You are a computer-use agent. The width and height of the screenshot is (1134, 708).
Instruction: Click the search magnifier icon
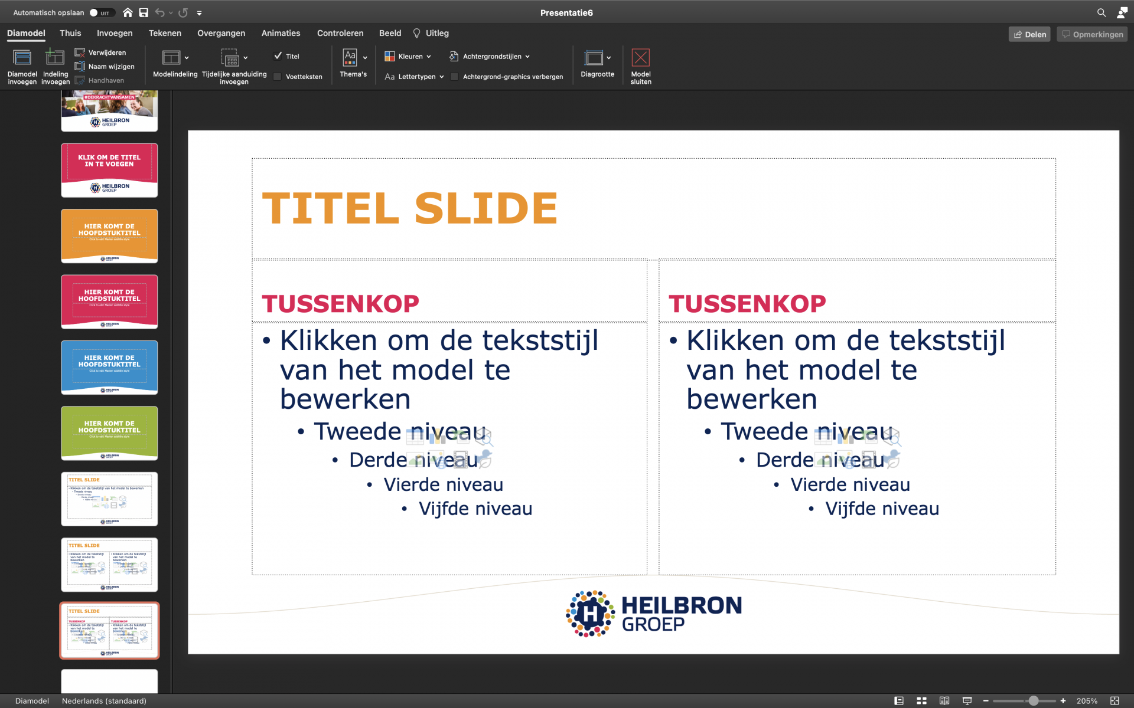click(1101, 12)
